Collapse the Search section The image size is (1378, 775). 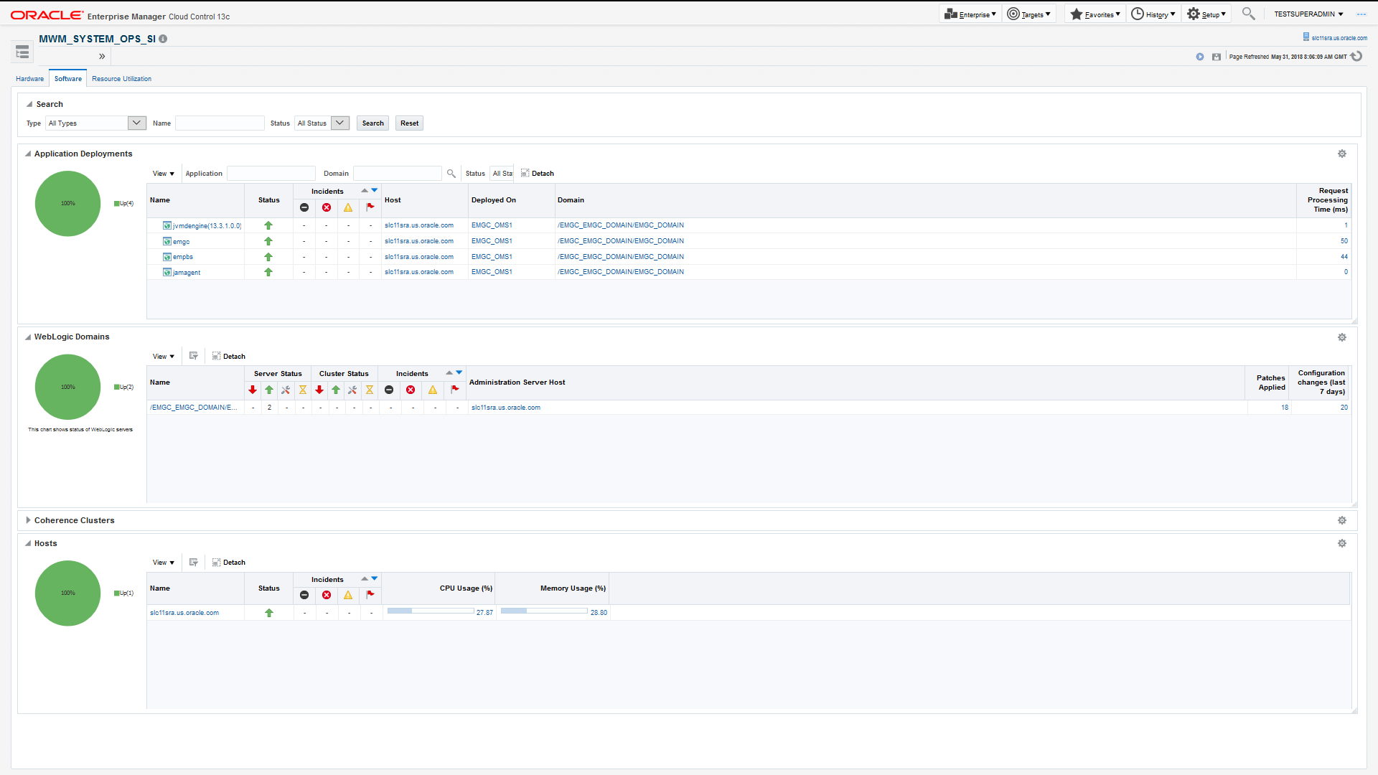coord(29,104)
